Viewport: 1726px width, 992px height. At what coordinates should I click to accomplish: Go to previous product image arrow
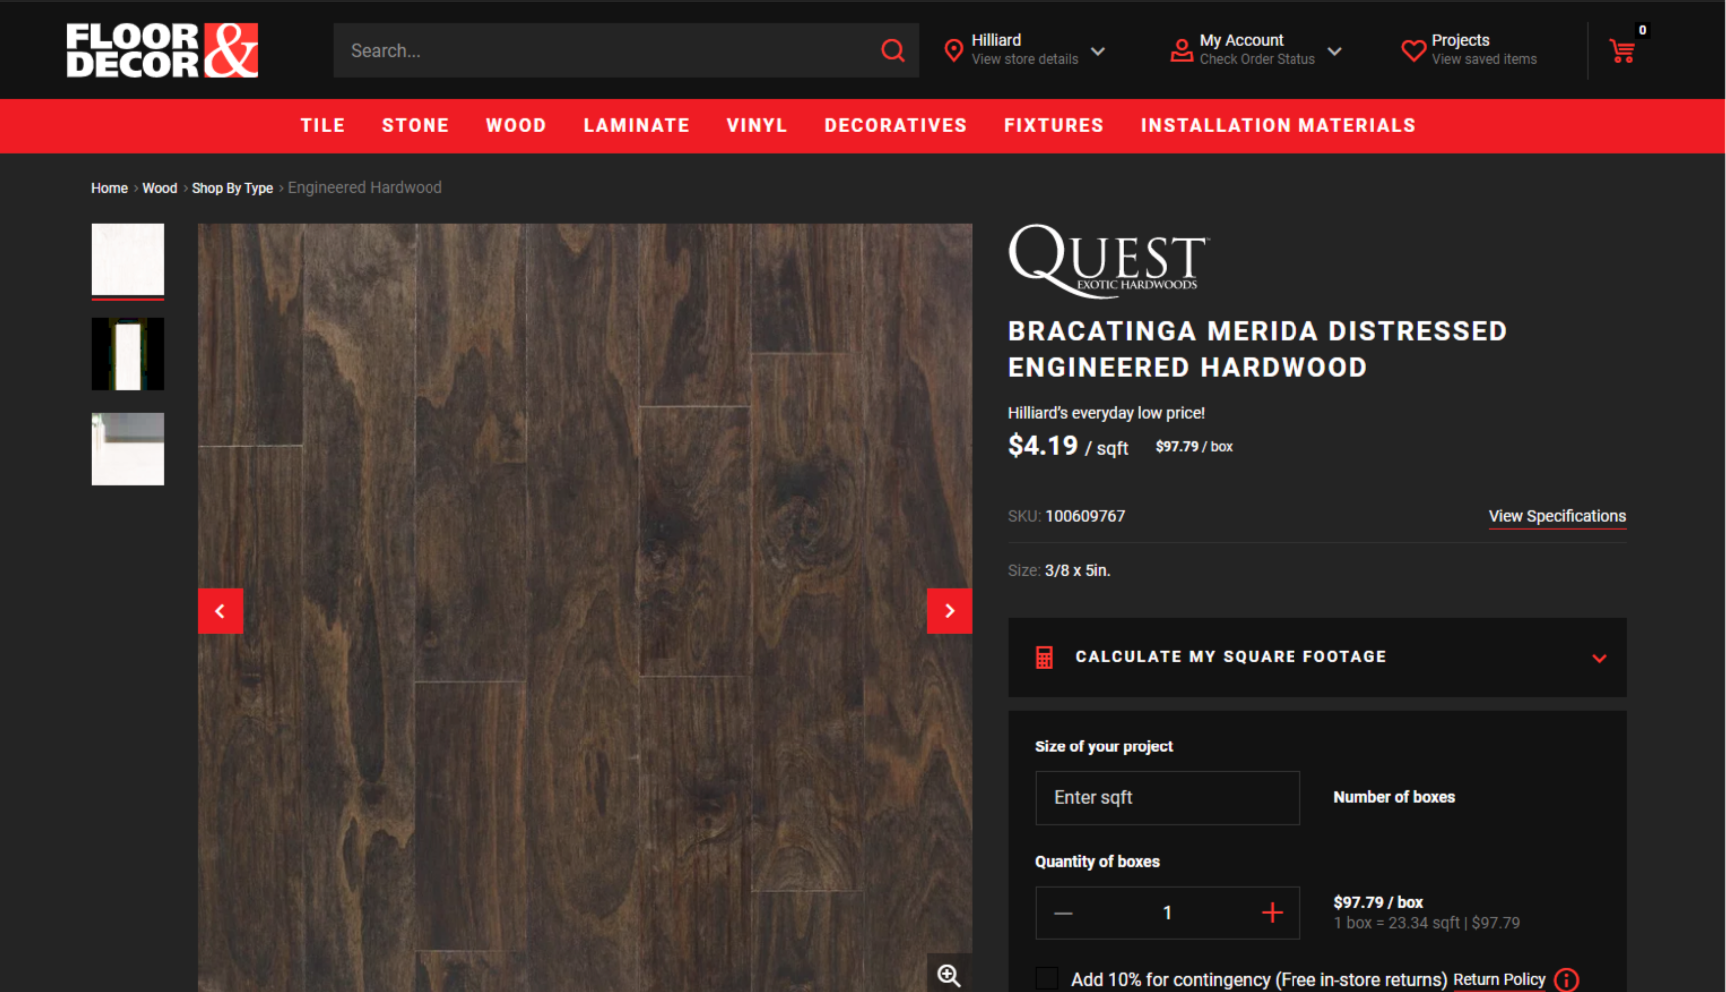coord(220,611)
